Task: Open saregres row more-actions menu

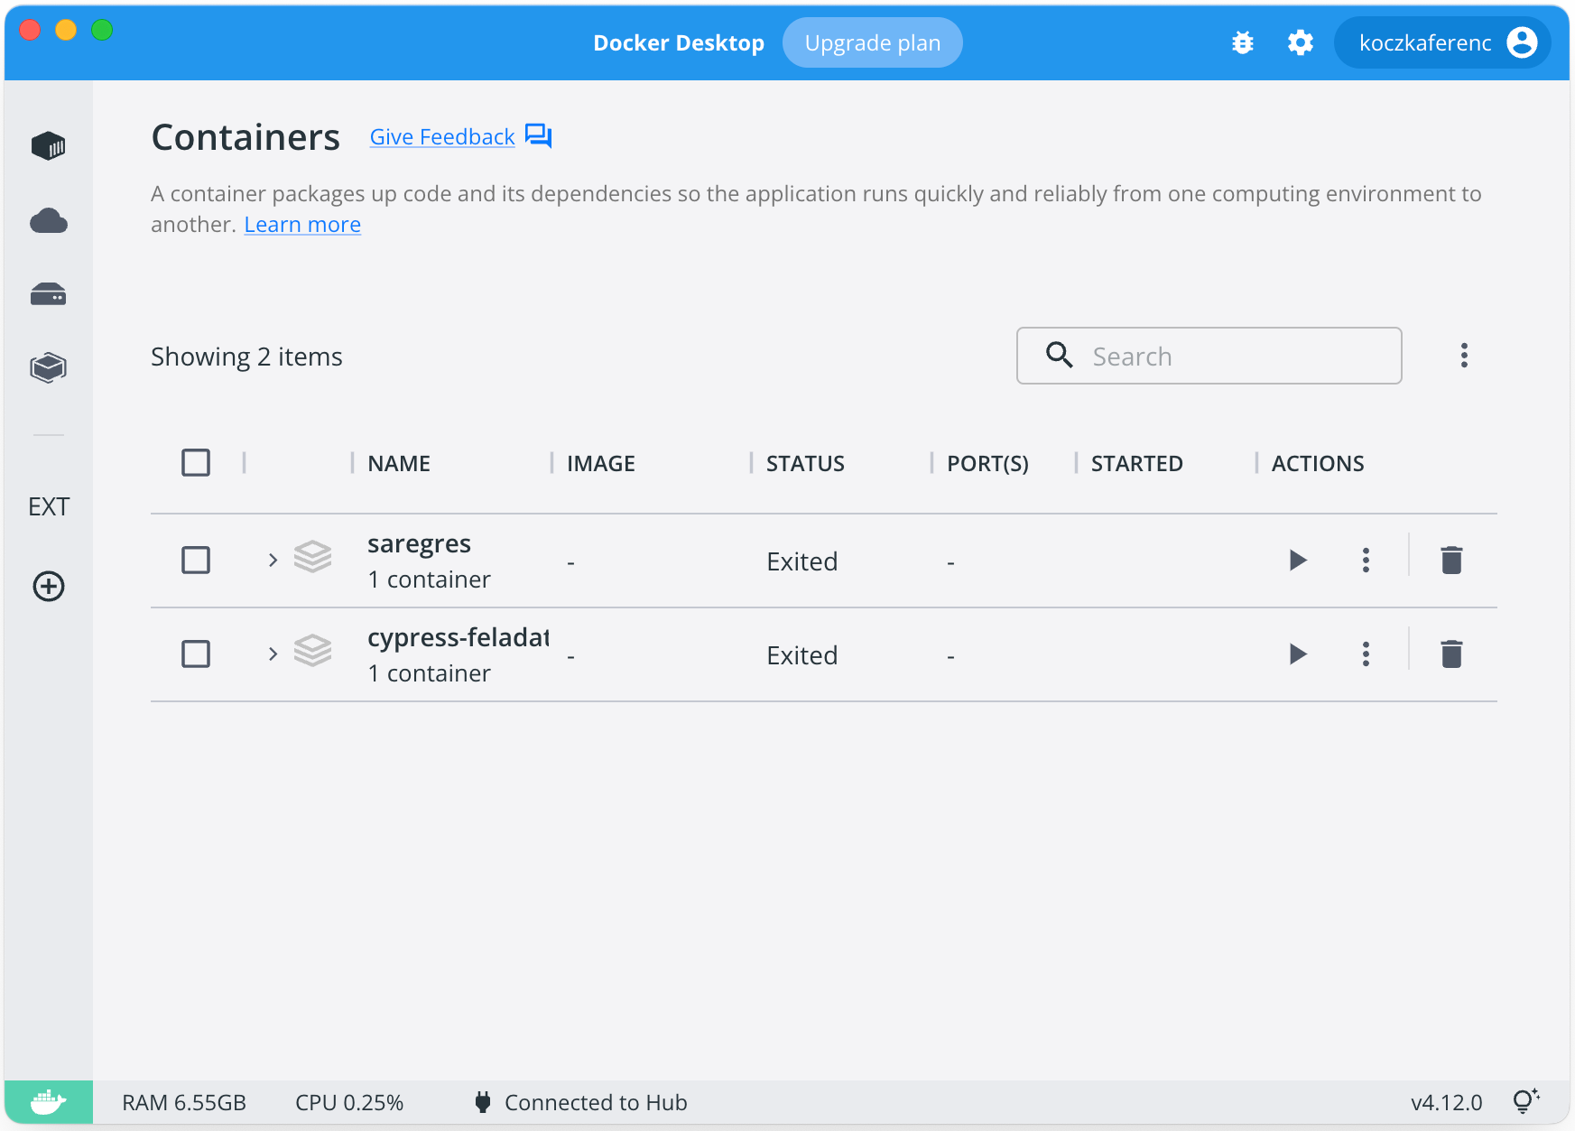Action: coord(1366,561)
